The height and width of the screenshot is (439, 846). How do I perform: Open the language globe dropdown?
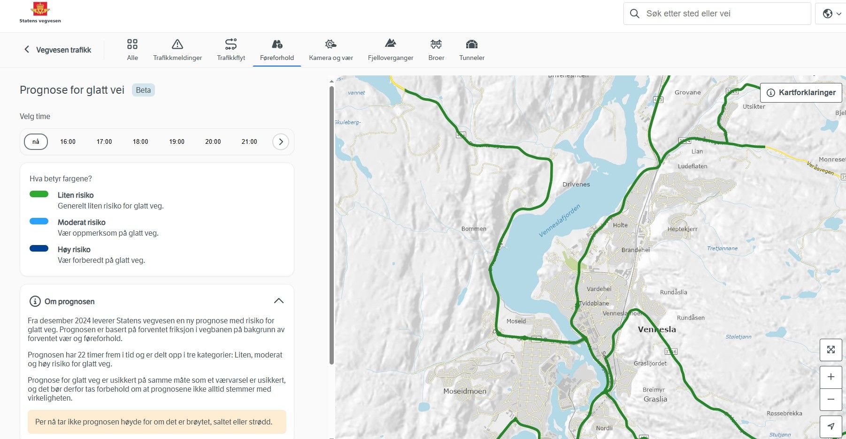point(832,14)
